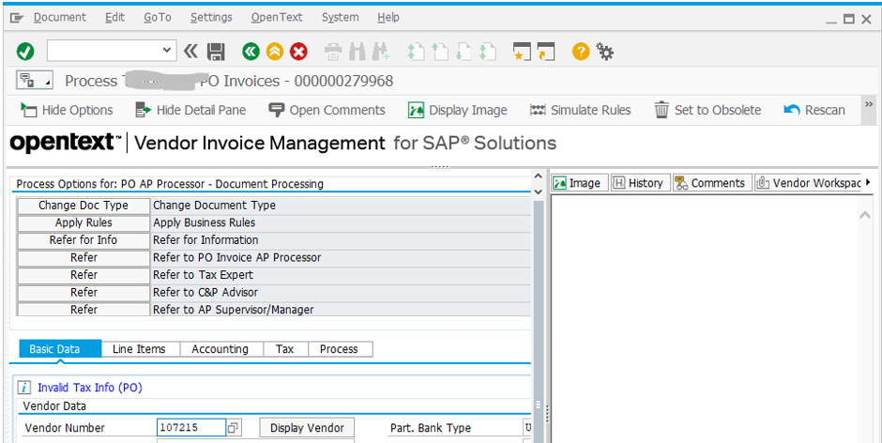Click Refer button for Tax Expert

coord(84,275)
